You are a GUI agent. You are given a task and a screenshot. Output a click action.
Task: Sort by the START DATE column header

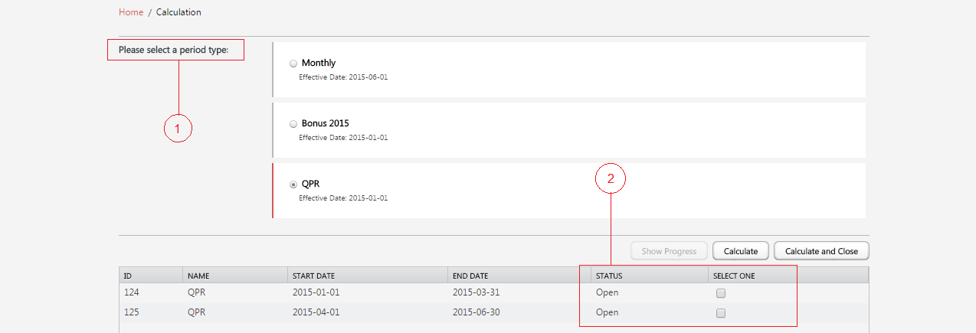(368, 276)
